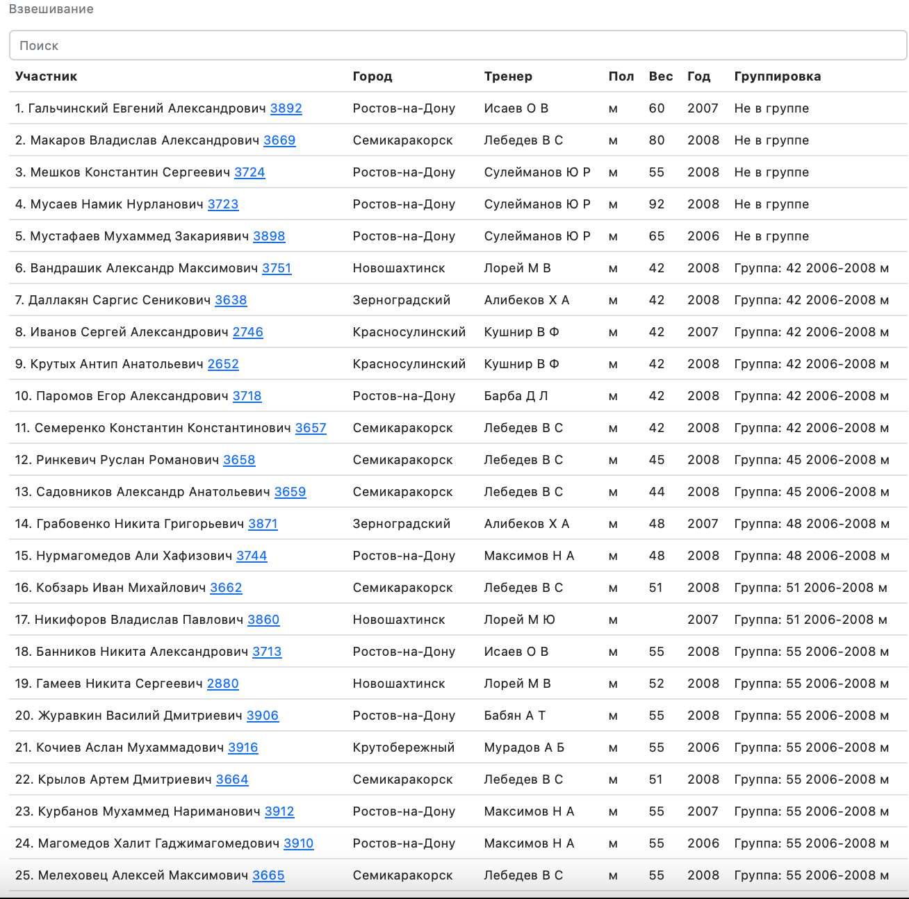Image resolution: width=909 pixels, height=899 pixels.
Task: Open link 3657 for Семеренко
Action: pyautogui.click(x=311, y=428)
